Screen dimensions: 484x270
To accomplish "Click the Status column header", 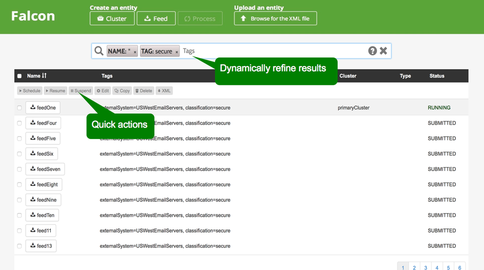I will click(437, 76).
